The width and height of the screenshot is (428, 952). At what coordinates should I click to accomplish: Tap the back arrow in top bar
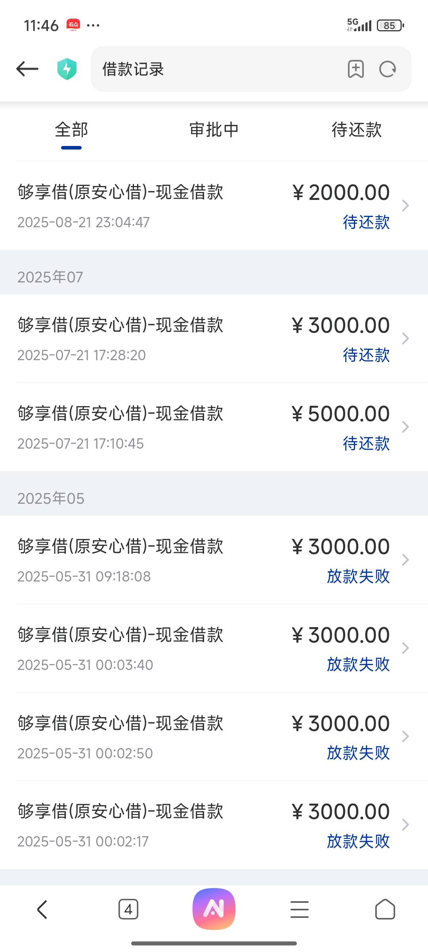27,69
